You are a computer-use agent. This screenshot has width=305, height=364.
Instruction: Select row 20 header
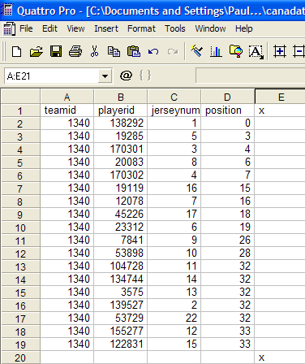click(x=20, y=357)
